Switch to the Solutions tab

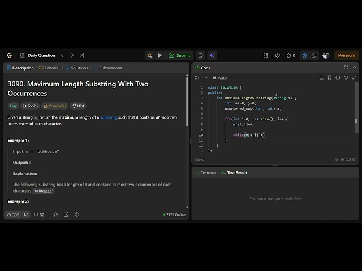77,68
